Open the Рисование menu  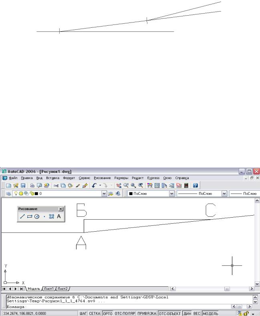pos(102,178)
